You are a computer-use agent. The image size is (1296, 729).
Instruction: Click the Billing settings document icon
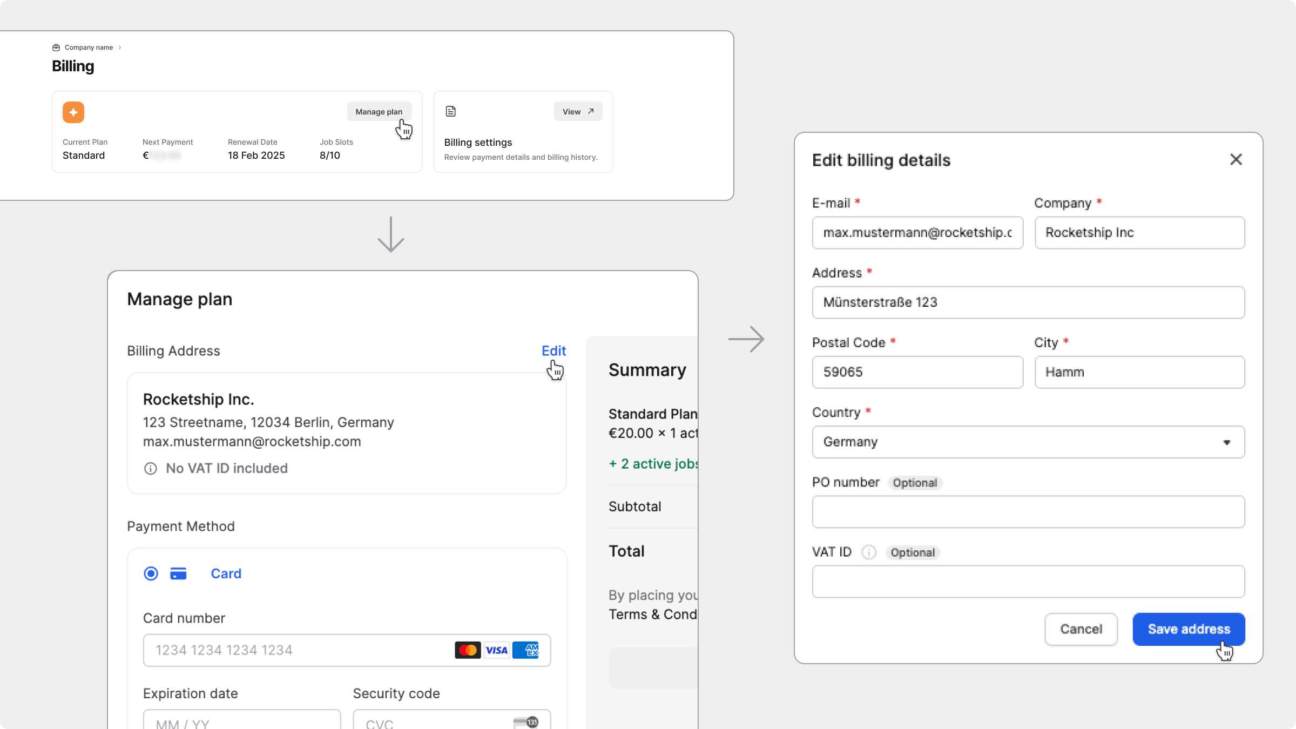point(451,111)
